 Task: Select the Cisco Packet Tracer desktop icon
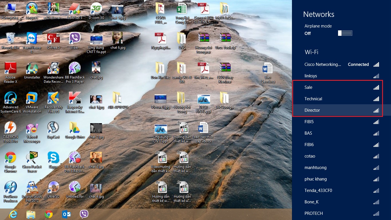click(x=32, y=159)
